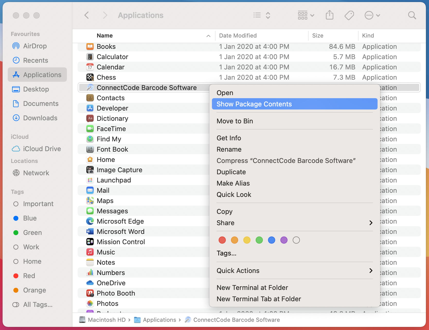The image size is (429, 330).
Task: Select the OneDrive app row
Action: (x=144, y=283)
